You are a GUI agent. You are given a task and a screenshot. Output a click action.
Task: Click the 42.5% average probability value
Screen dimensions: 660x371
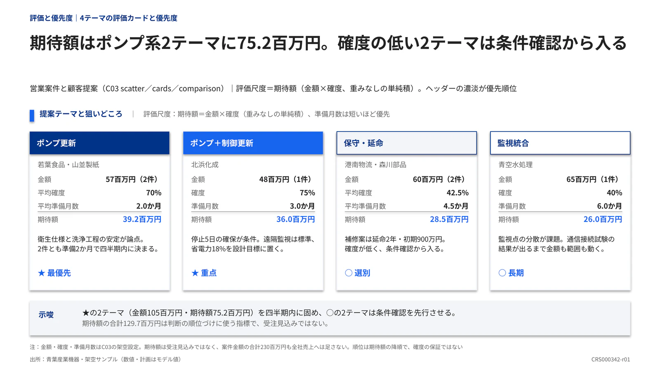point(457,193)
